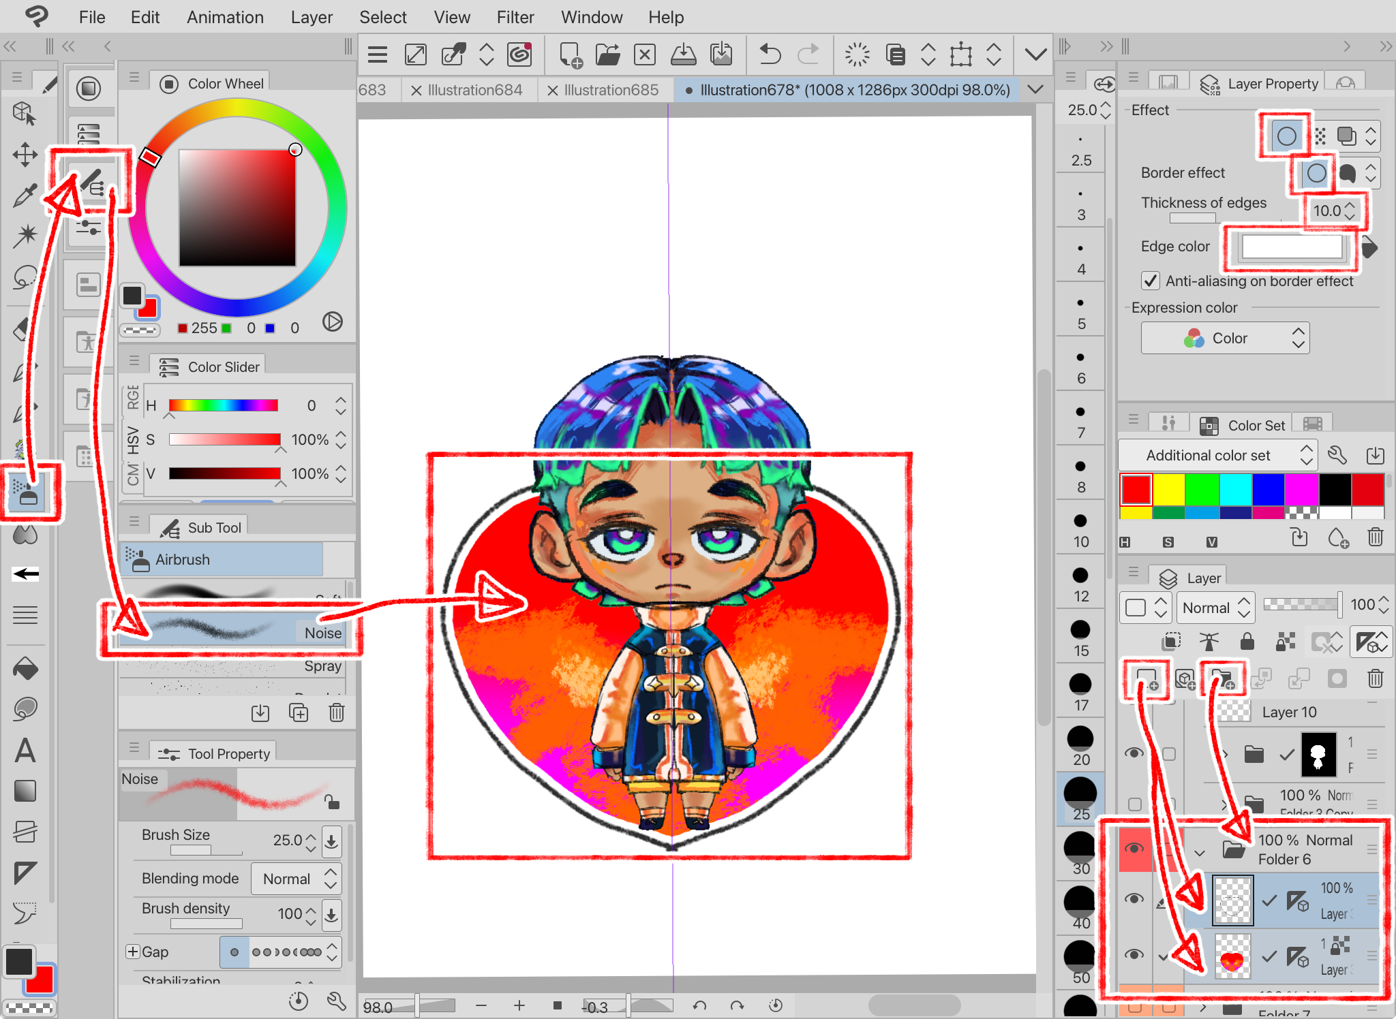The height and width of the screenshot is (1019, 1396).
Task: Click the white Edge color swatch
Action: [1291, 247]
